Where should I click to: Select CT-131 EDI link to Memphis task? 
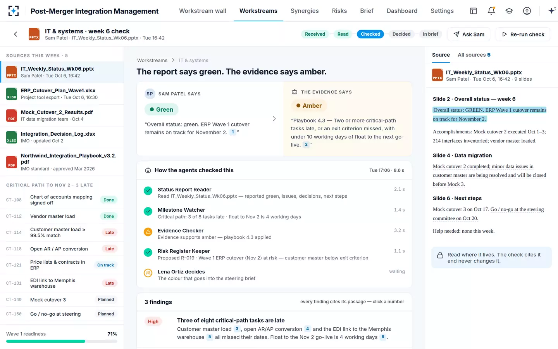coord(62,283)
